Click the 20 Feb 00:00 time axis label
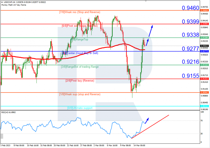The width and height of the screenshot is (210, 148). click(x=59, y=145)
